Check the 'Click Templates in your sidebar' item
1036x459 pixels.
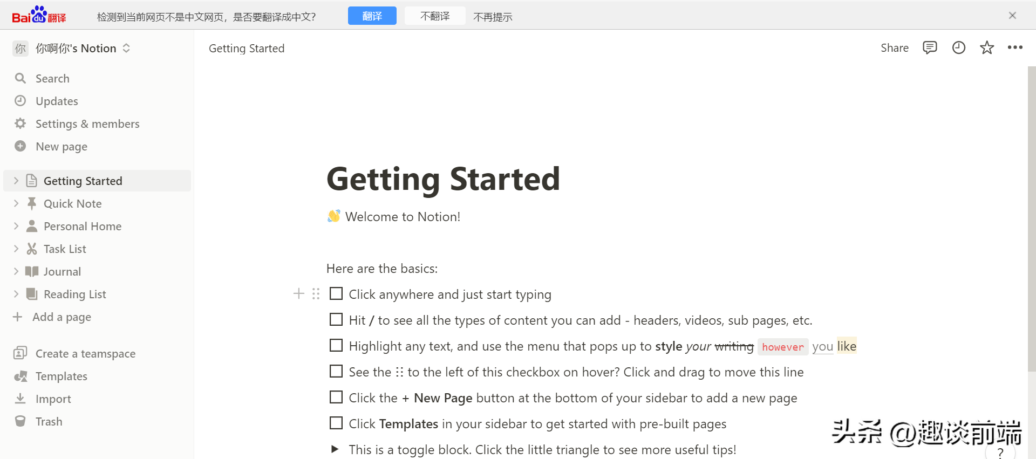pyautogui.click(x=336, y=423)
